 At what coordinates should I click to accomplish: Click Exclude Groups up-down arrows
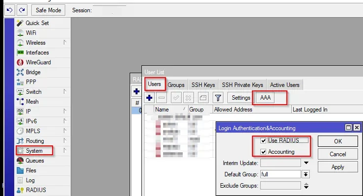pos(306,186)
